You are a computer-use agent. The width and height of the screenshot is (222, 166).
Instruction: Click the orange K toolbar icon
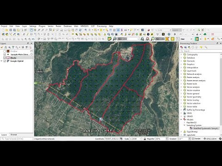[x=167, y=39]
